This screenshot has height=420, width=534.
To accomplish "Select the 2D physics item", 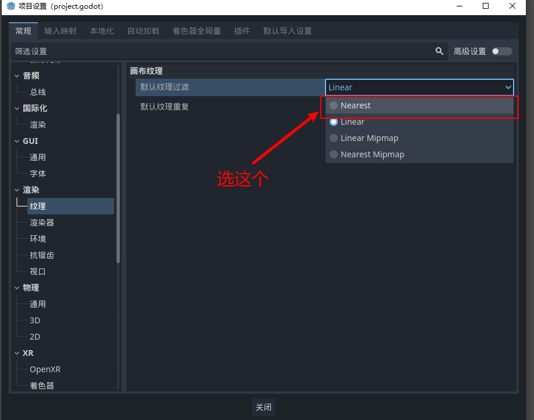I will coord(35,337).
